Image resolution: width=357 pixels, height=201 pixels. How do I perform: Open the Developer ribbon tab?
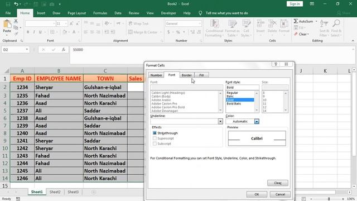click(x=168, y=13)
